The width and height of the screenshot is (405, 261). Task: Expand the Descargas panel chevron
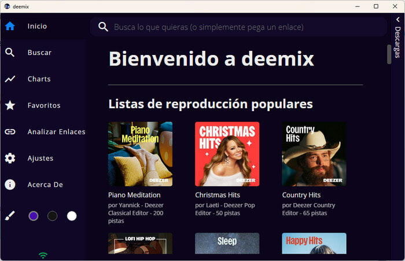[398, 19]
